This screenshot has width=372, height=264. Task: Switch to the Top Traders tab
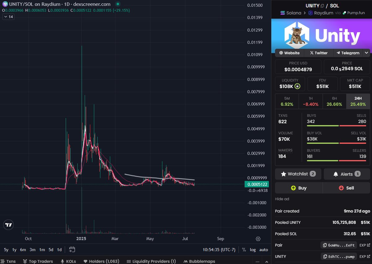click(x=38, y=261)
